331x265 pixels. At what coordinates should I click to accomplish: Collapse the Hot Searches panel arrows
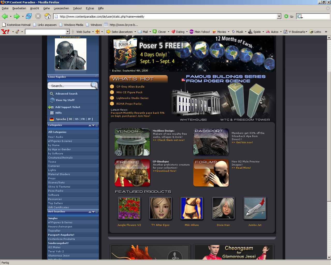pyautogui.click(x=92, y=212)
